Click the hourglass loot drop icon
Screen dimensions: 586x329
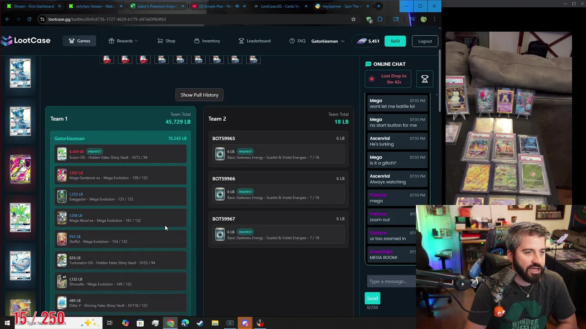(x=424, y=79)
